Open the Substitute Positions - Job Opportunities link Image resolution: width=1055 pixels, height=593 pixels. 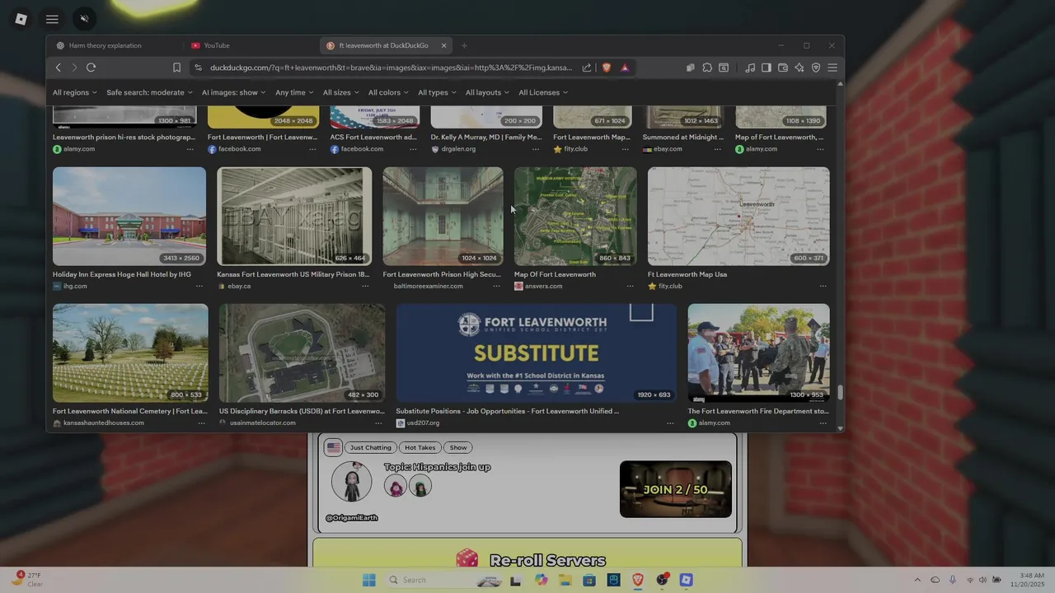pos(508,411)
